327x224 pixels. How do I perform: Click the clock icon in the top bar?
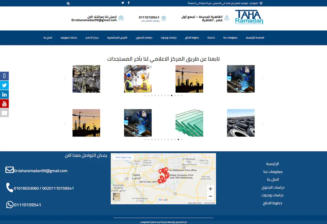261,3
